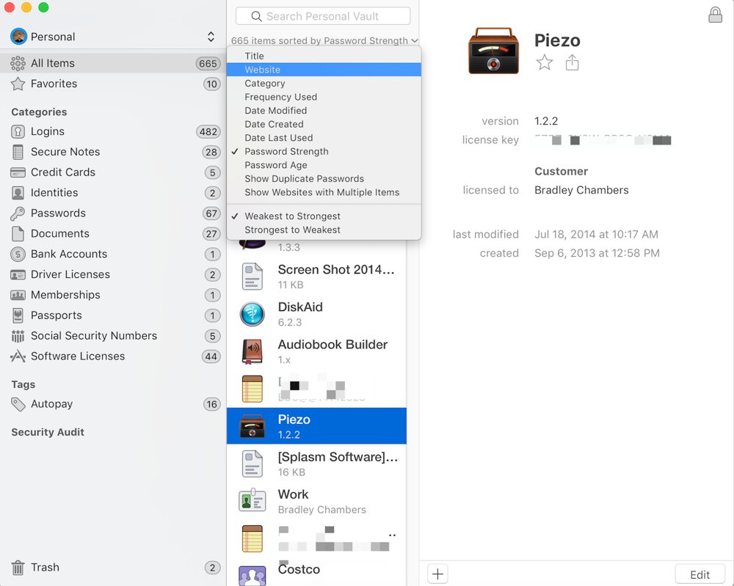Click the Passports icon
The width and height of the screenshot is (734, 586).
point(18,315)
